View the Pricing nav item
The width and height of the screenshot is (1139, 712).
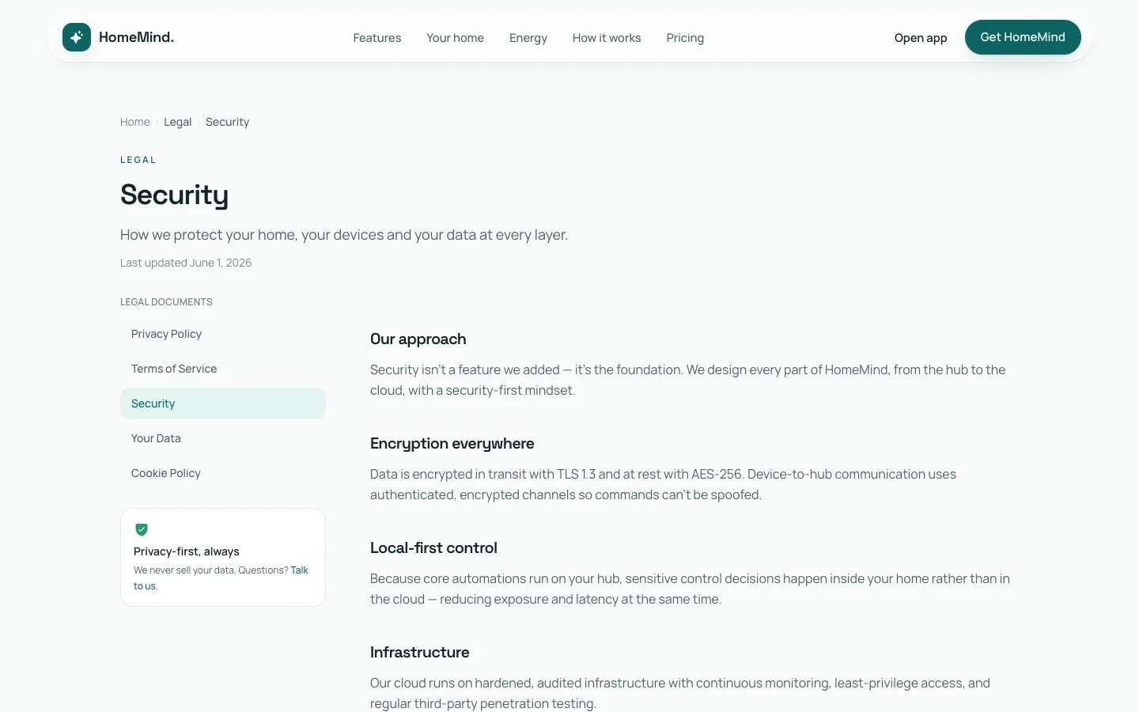click(x=685, y=38)
